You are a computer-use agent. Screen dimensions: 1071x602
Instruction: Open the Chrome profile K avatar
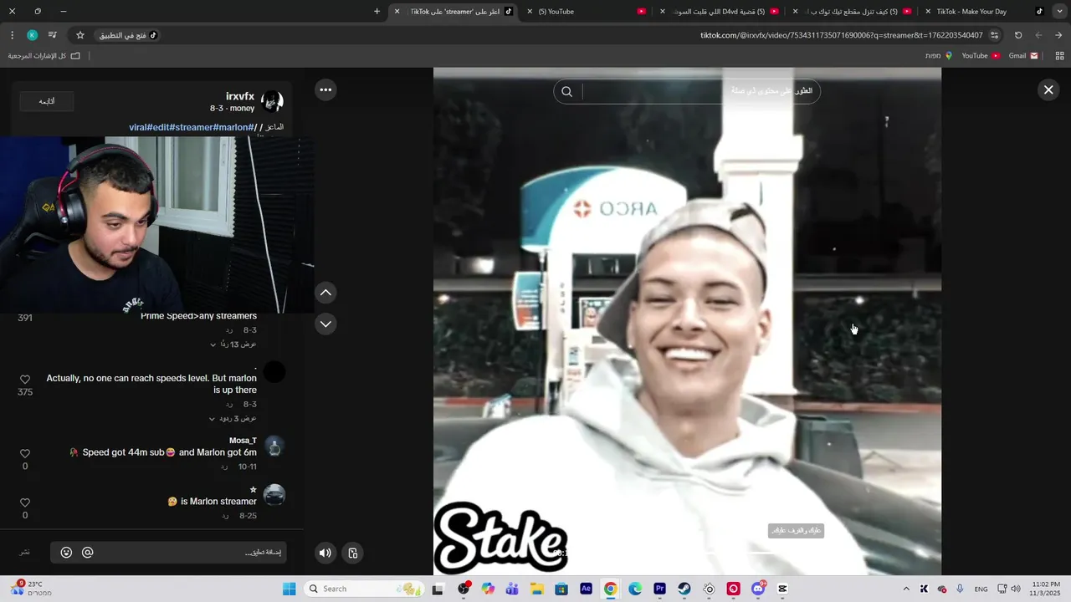click(32, 35)
